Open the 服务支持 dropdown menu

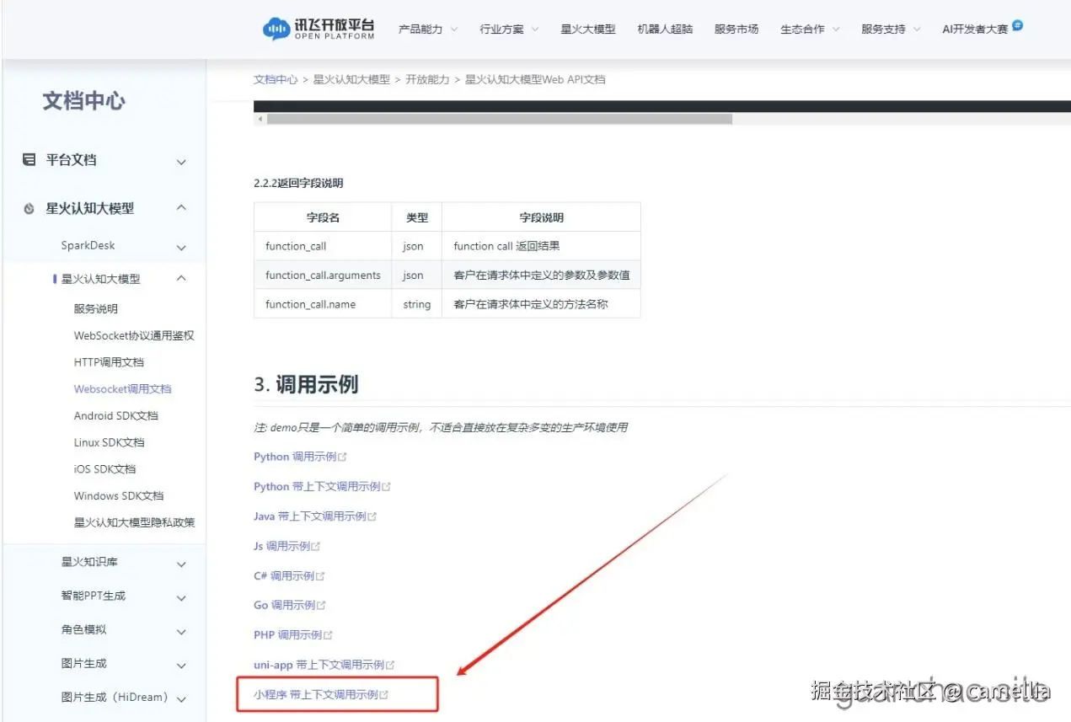892,29
